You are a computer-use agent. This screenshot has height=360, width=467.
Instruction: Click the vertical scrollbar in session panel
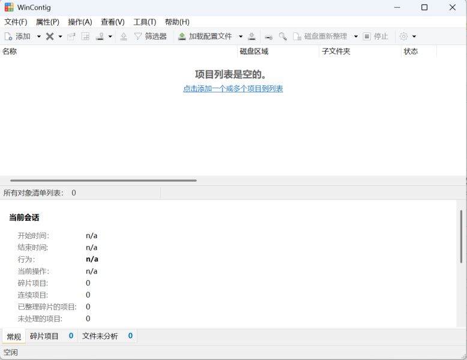(461, 236)
